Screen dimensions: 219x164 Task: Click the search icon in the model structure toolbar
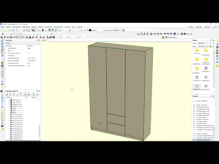pos(25,94)
